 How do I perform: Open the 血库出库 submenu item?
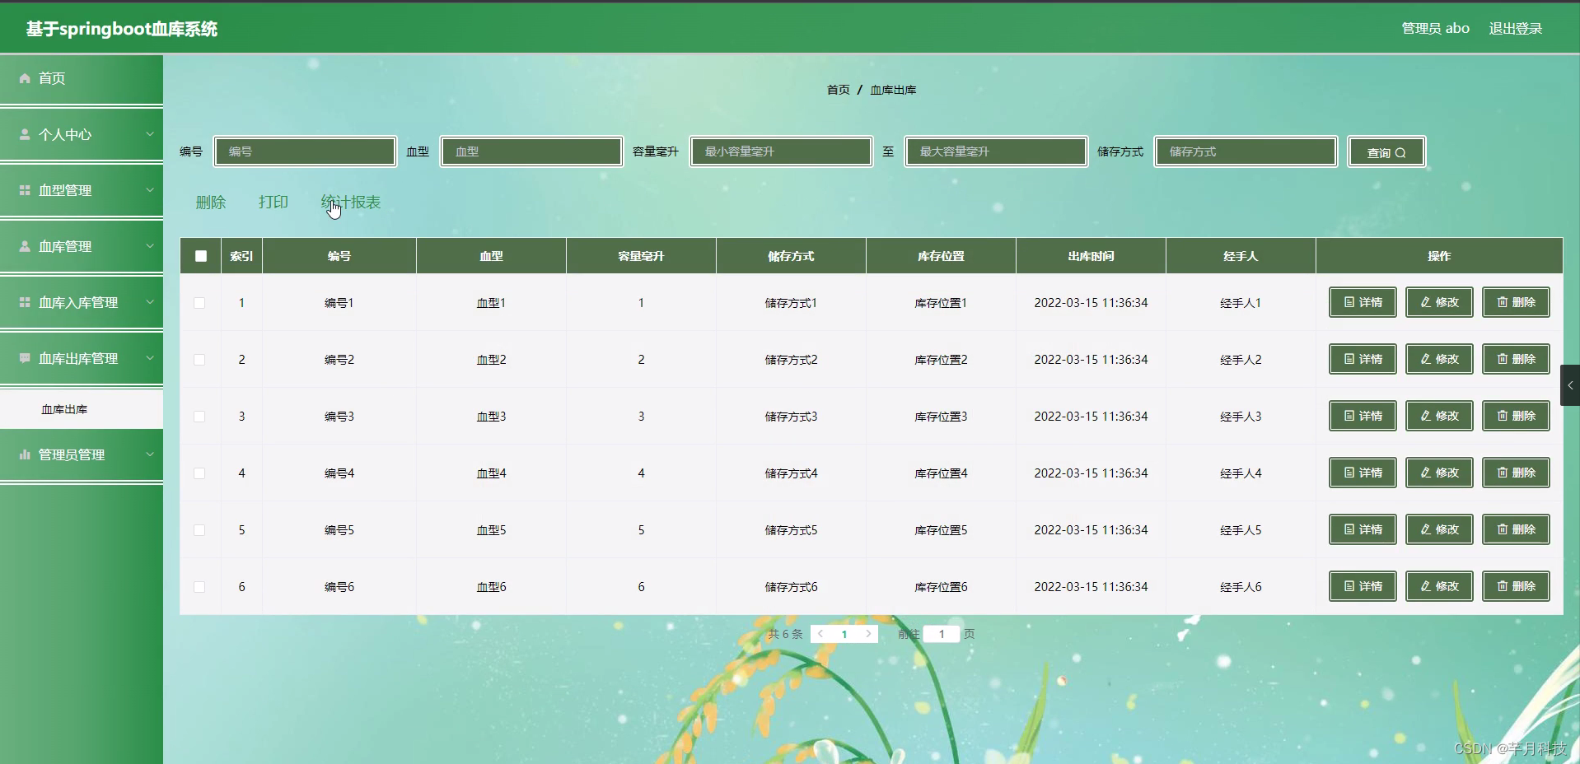(64, 408)
